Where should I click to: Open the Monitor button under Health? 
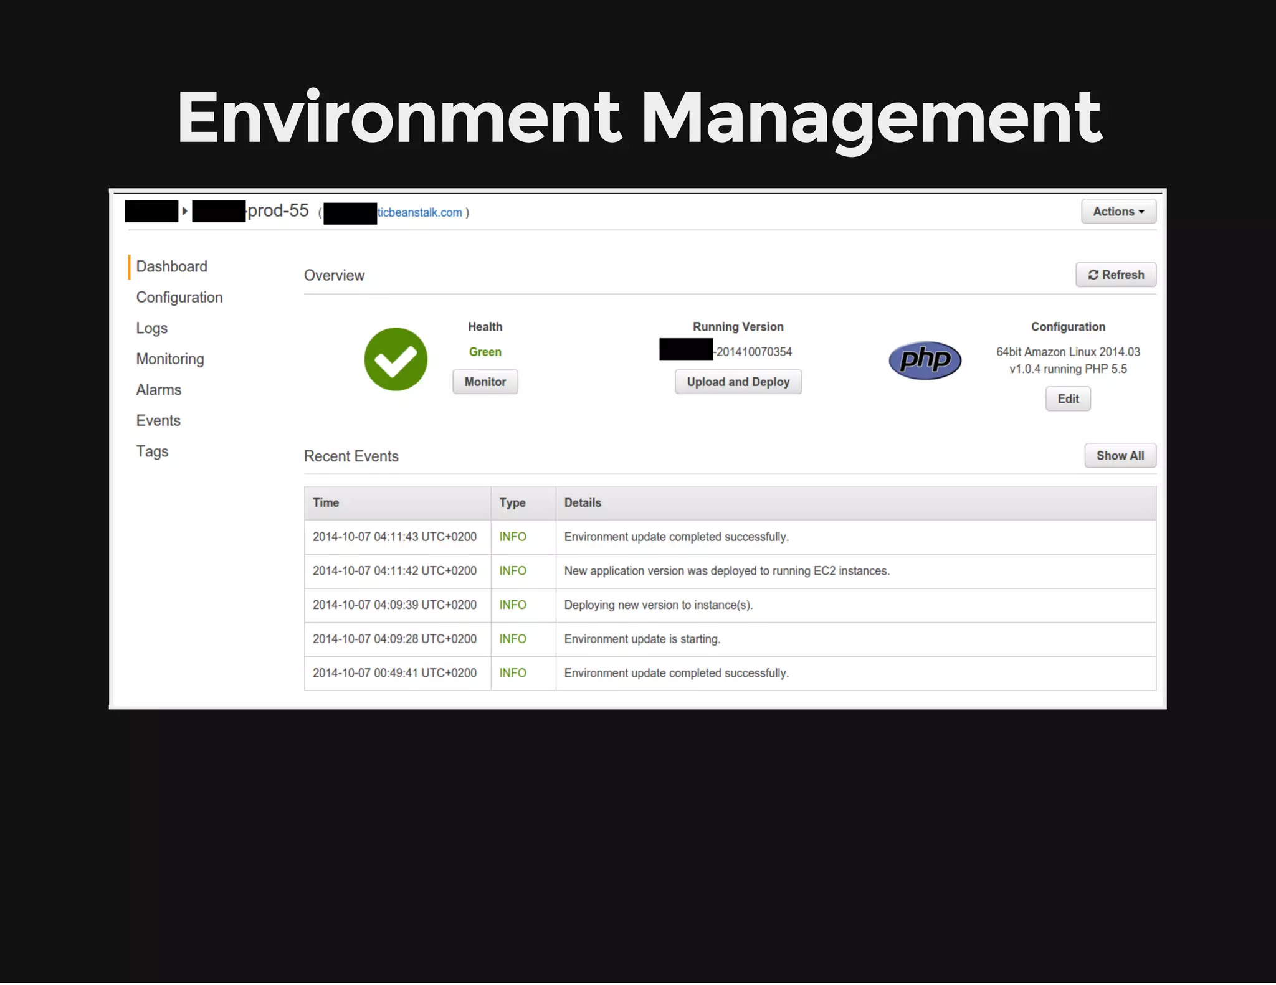485,382
